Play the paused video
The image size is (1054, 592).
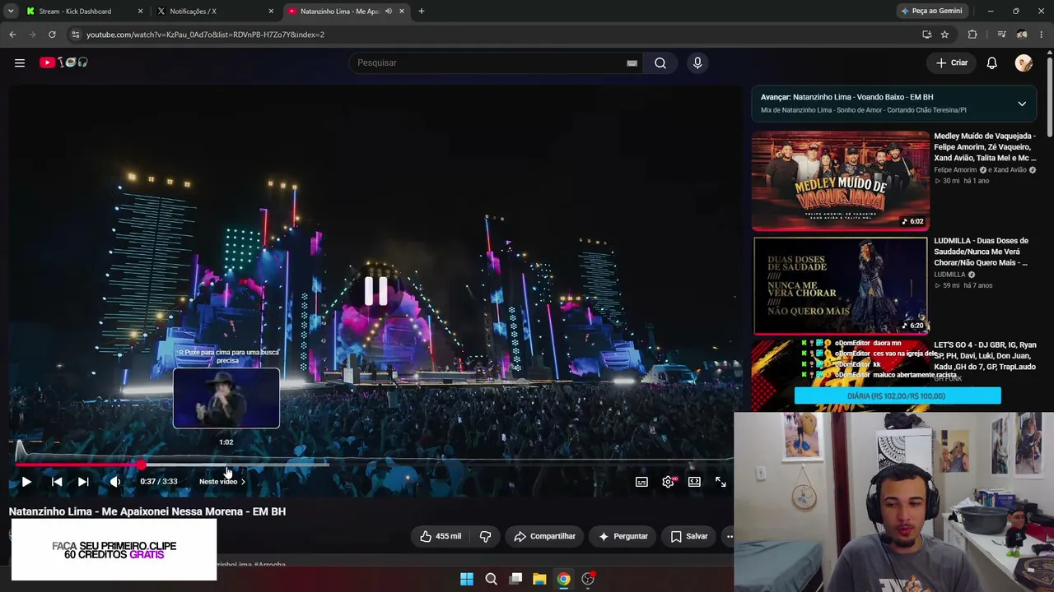(26, 482)
